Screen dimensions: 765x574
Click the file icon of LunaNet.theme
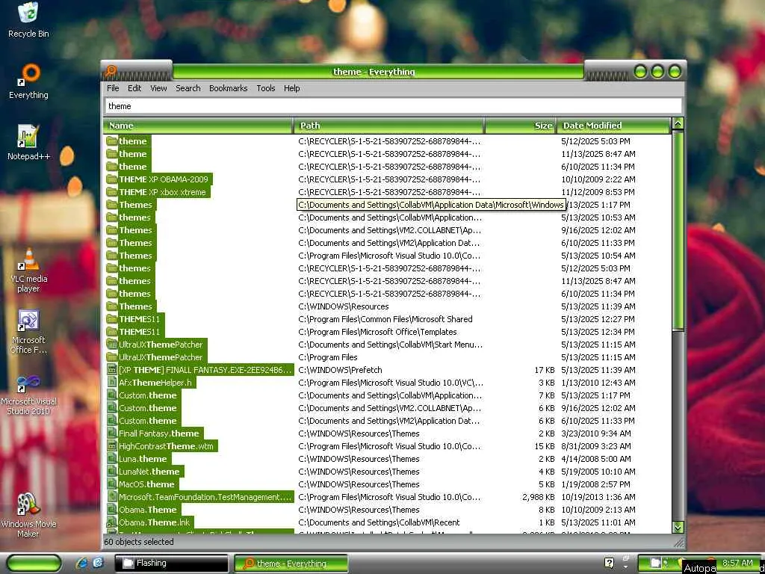[112, 471]
